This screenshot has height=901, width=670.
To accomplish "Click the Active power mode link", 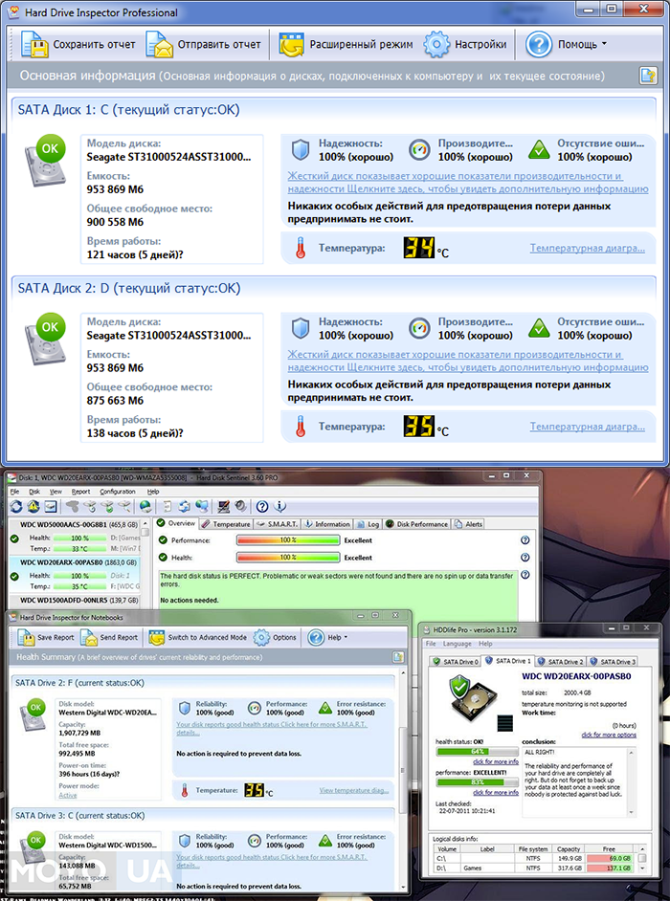I will point(67,795).
